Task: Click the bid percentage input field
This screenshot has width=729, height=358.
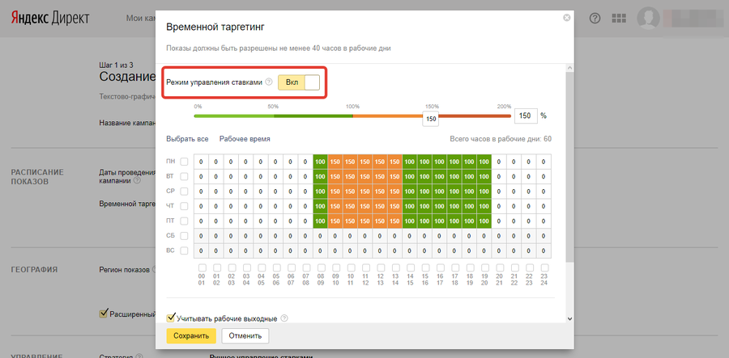Action: click(x=525, y=116)
